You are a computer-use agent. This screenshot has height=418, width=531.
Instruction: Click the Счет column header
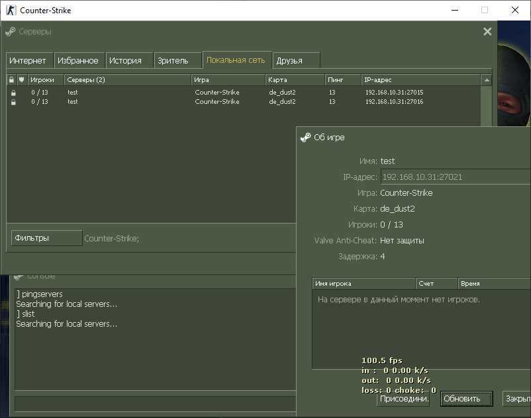tap(436, 283)
